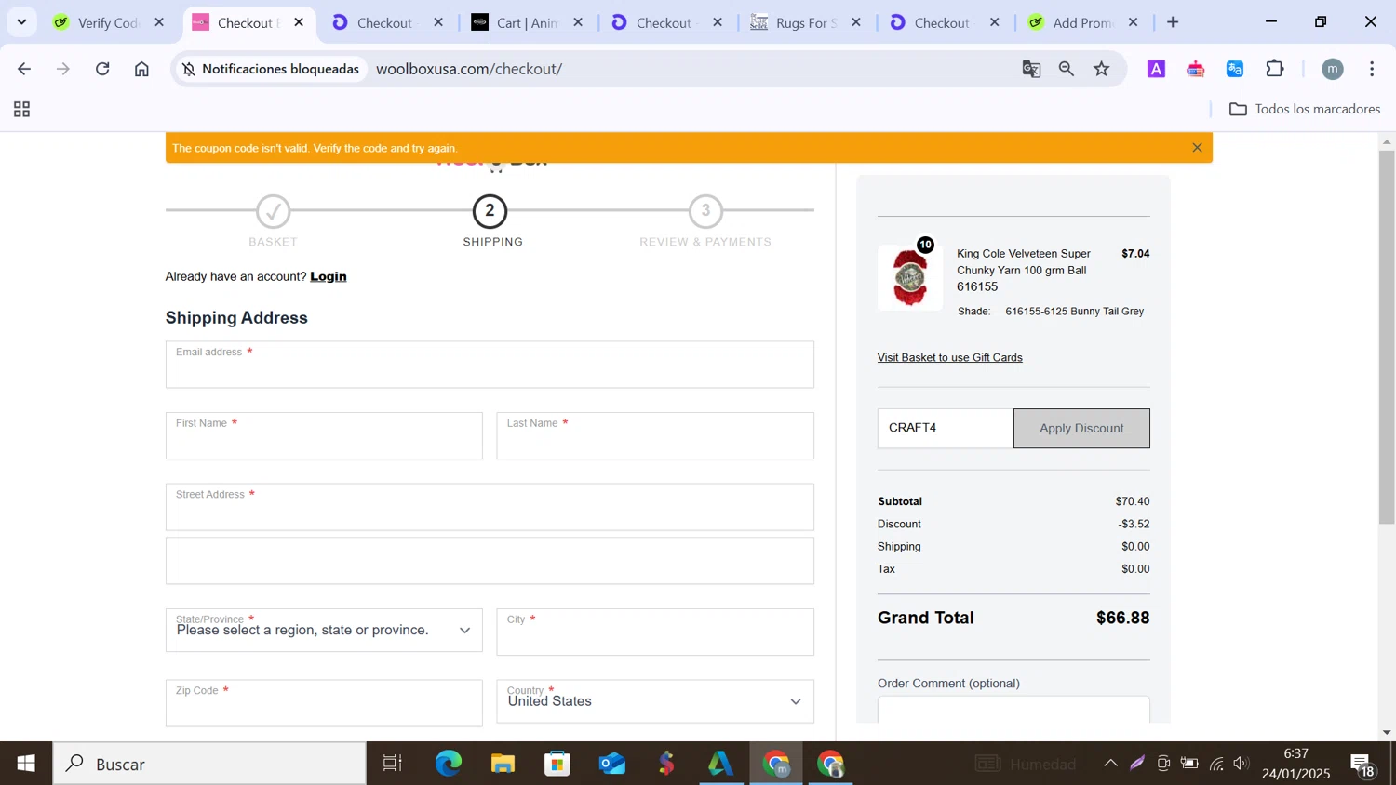Click the Shipping step 2 circle
Image resolution: width=1396 pixels, height=785 pixels.
490,211
